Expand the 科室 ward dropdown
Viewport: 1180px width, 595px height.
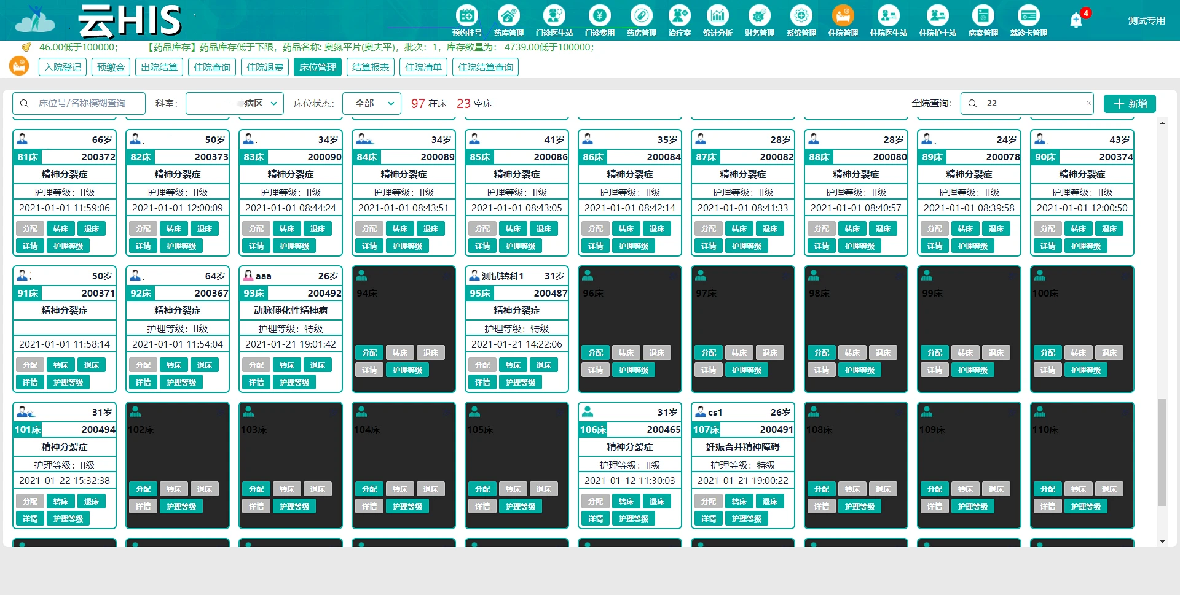(x=235, y=104)
